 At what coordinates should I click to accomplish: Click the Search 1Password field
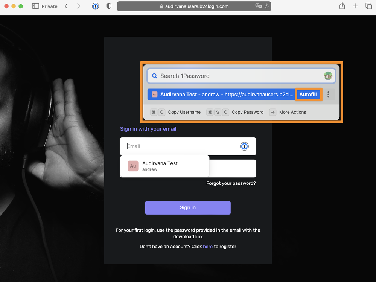[x=237, y=76]
